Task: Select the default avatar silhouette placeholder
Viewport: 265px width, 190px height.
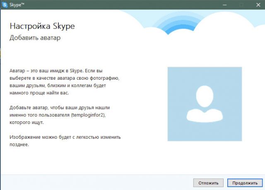Action: [205, 104]
